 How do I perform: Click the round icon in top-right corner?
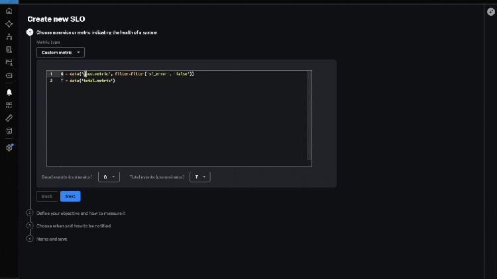click(490, 11)
